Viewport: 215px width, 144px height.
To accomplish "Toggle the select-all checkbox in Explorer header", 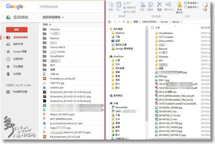I will [152, 28].
